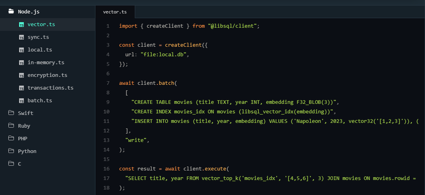The image size is (425, 195).
Task: Click the open Node.js folder icon
Action: pos(11,11)
